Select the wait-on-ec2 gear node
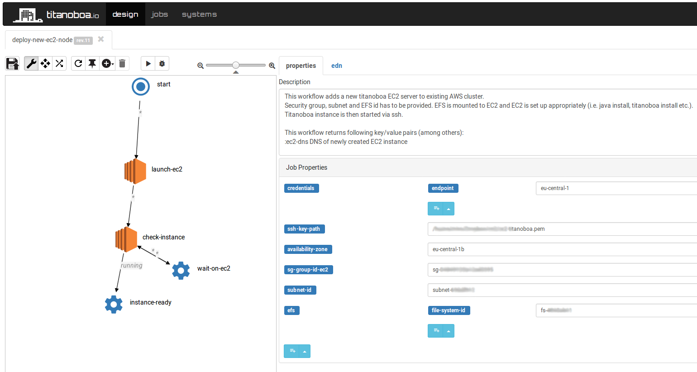Image resolution: width=697 pixels, height=372 pixels. click(181, 271)
